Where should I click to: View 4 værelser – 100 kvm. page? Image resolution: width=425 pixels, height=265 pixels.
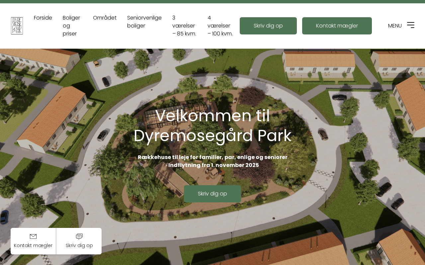[220, 26]
